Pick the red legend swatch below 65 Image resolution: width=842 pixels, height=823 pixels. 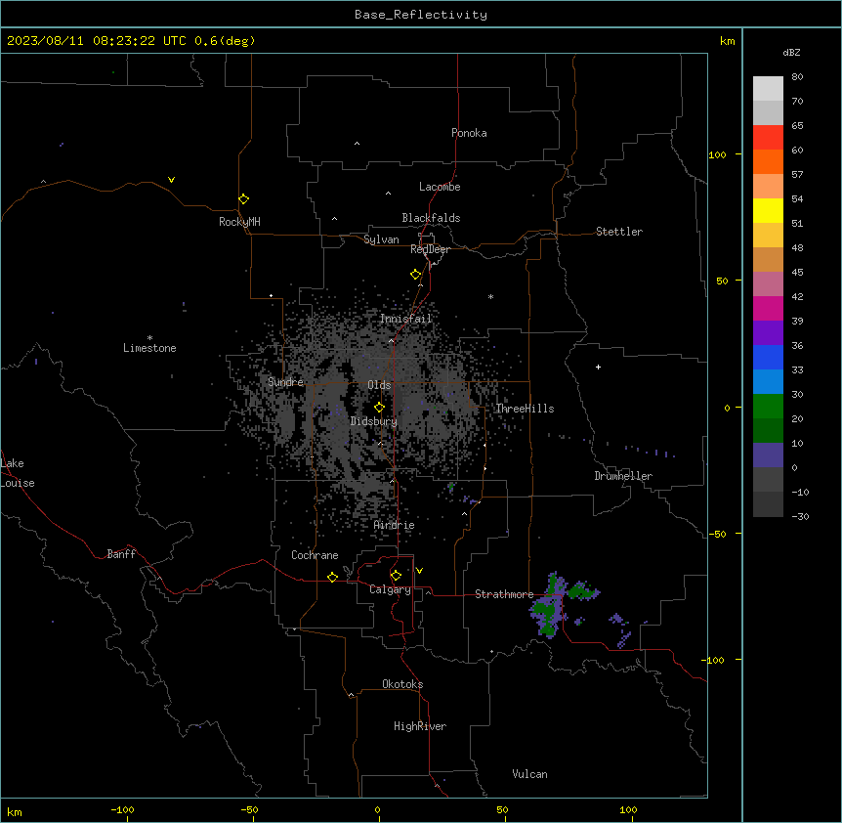[x=768, y=138]
